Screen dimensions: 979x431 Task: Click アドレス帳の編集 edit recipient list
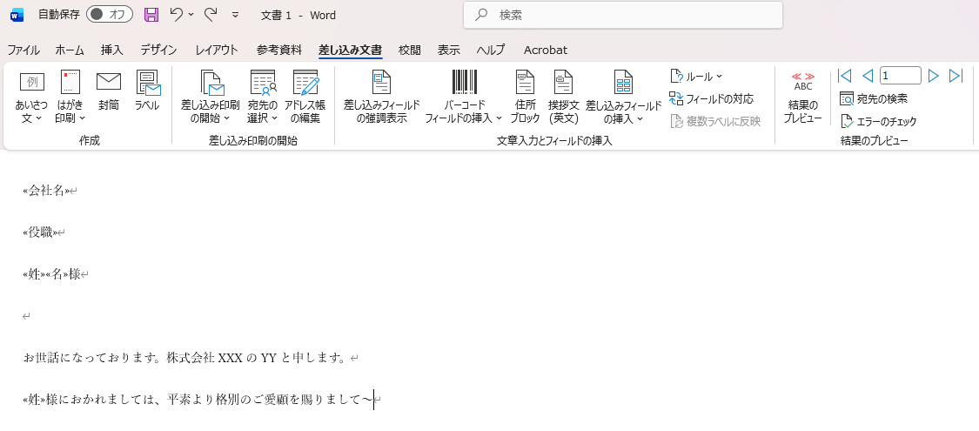coord(305,97)
